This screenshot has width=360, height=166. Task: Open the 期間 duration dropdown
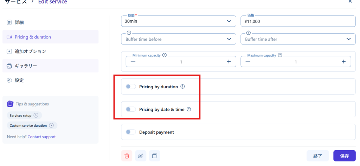(178, 21)
